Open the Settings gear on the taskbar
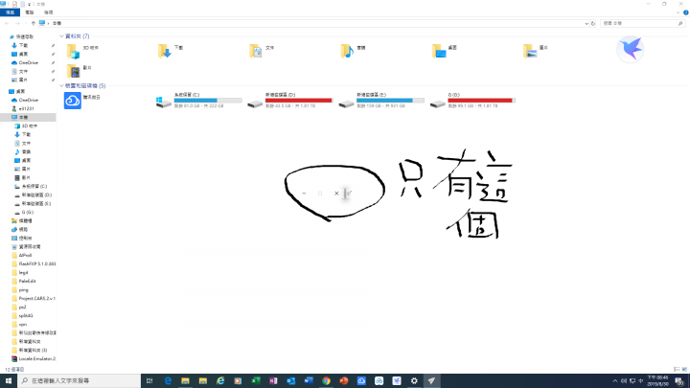 (x=414, y=381)
